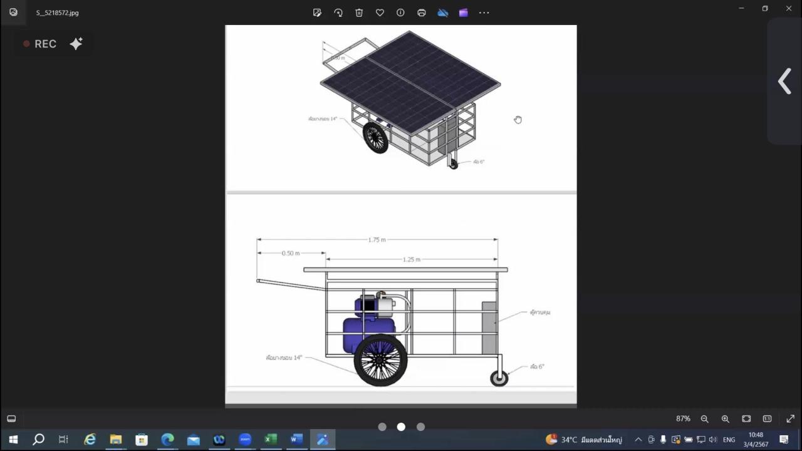This screenshot has width=802, height=451.
Task: View the image at actual size 1:1
Action: (x=767, y=418)
